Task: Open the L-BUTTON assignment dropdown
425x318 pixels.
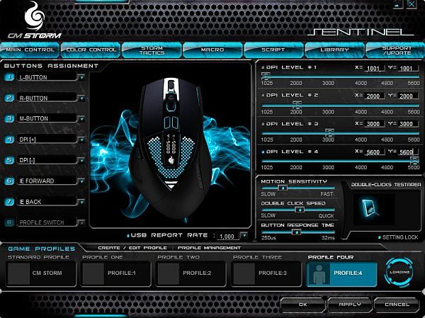Action: [x=82, y=76]
